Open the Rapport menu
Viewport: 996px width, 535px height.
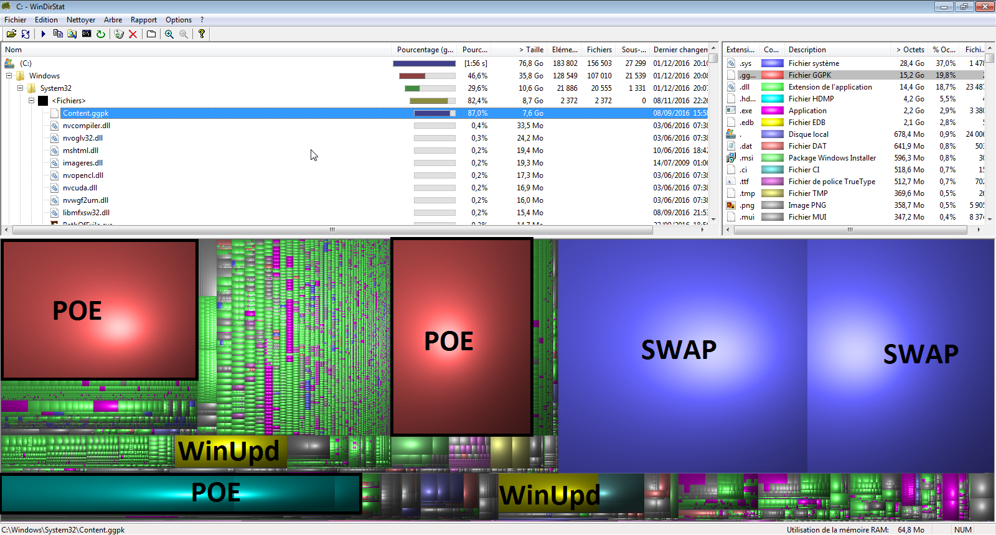click(144, 20)
